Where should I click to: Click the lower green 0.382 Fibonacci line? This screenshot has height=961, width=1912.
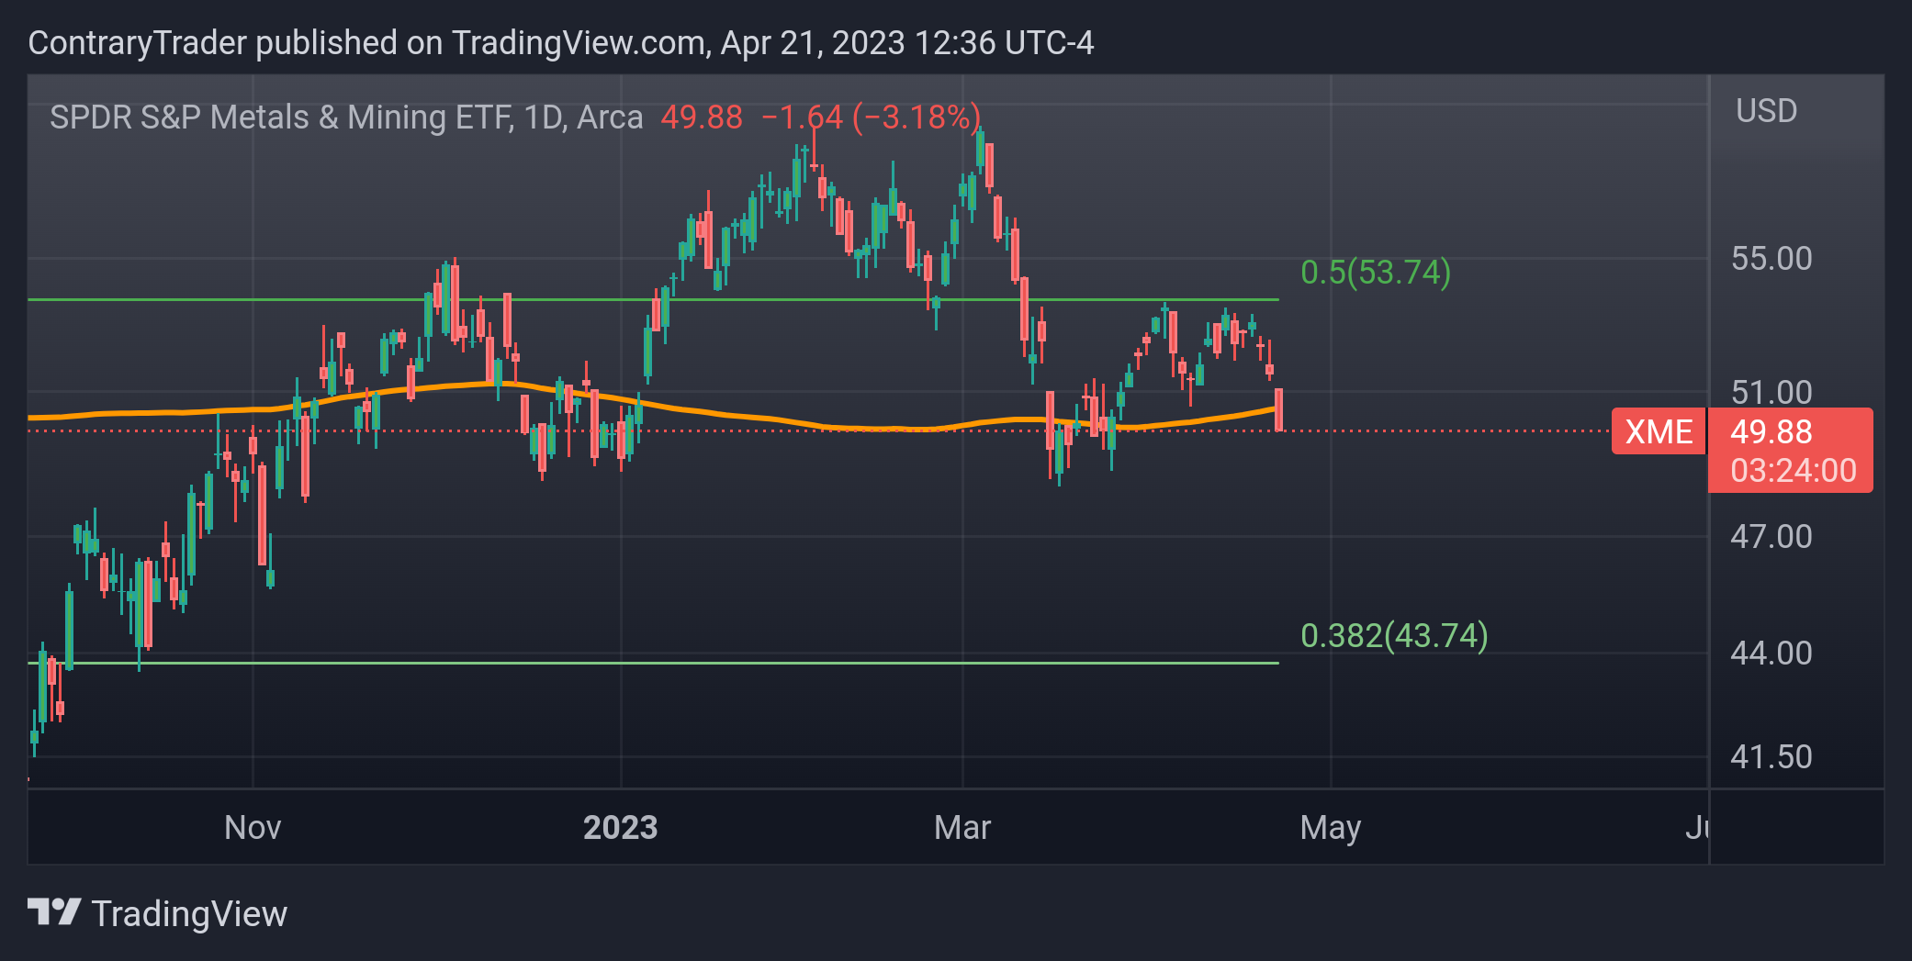click(653, 663)
